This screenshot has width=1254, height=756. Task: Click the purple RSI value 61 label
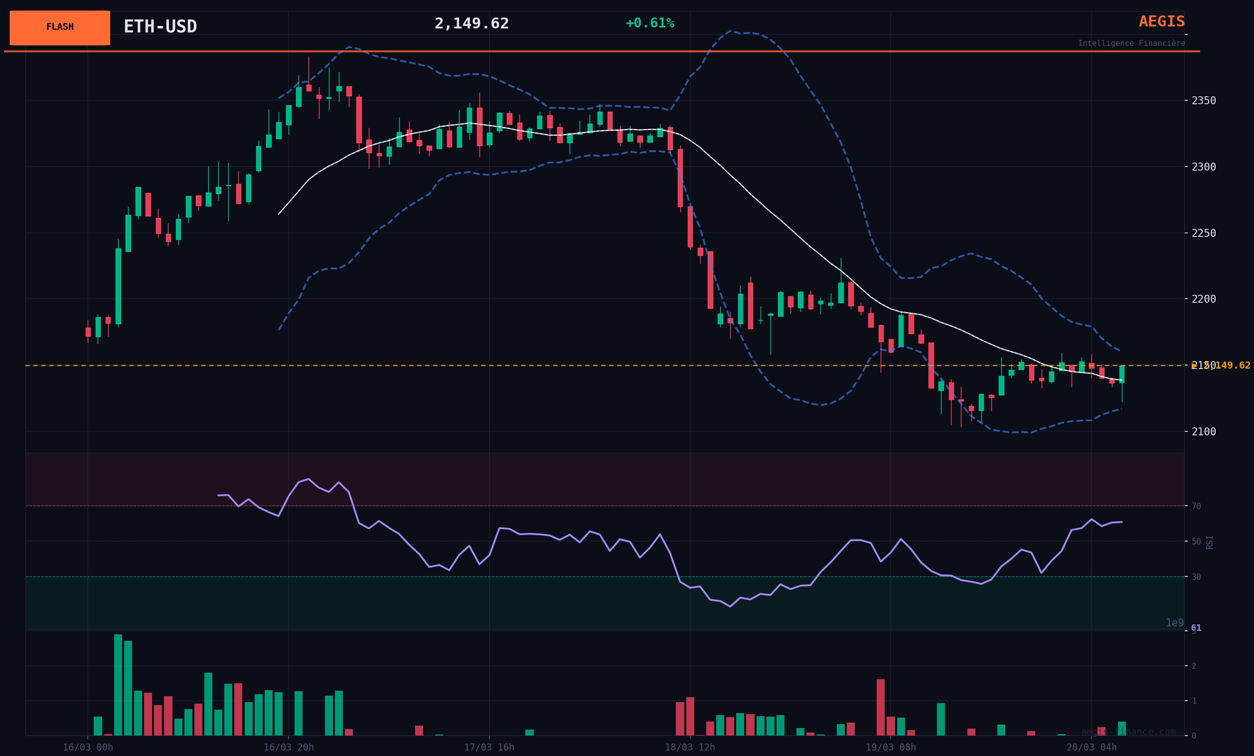click(x=1196, y=628)
